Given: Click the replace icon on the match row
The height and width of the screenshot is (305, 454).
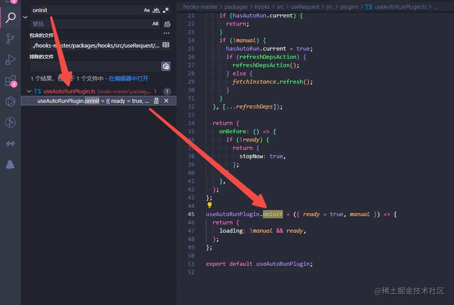Looking at the screenshot, I should pos(156,101).
